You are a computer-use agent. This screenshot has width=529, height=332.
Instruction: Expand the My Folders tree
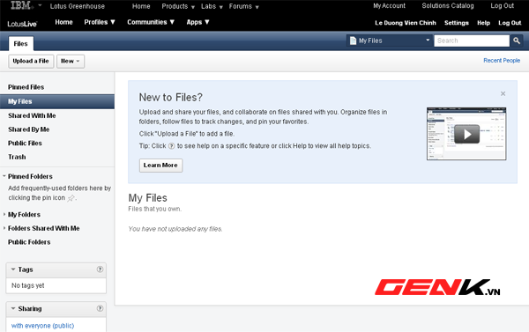(x=4, y=214)
